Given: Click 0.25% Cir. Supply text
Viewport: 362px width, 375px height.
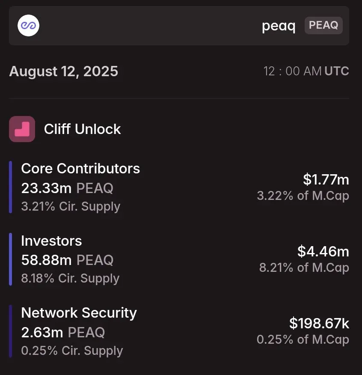Looking at the screenshot, I should tap(72, 351).
